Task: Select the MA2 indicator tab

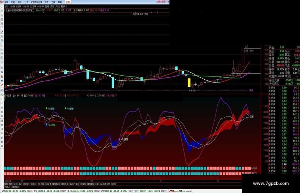Action: point(20,184)
